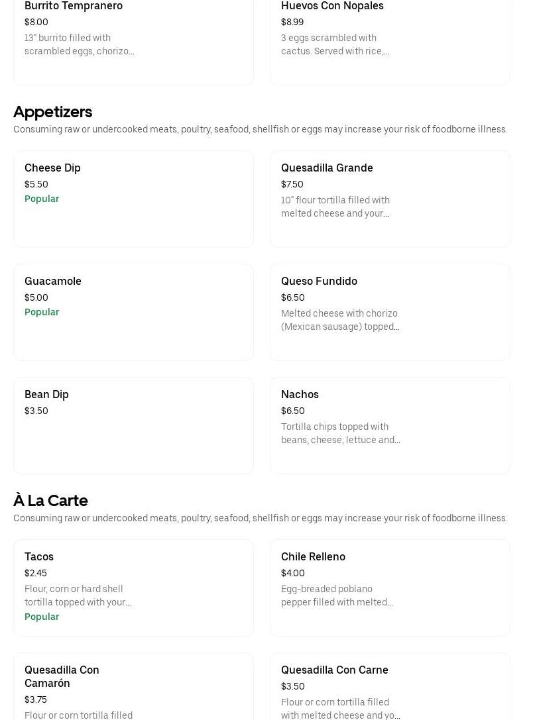Viewport: 533px width, 720px height.
Task: Open the Burrito Tempranero menu item
Action: tap(133, 40)
